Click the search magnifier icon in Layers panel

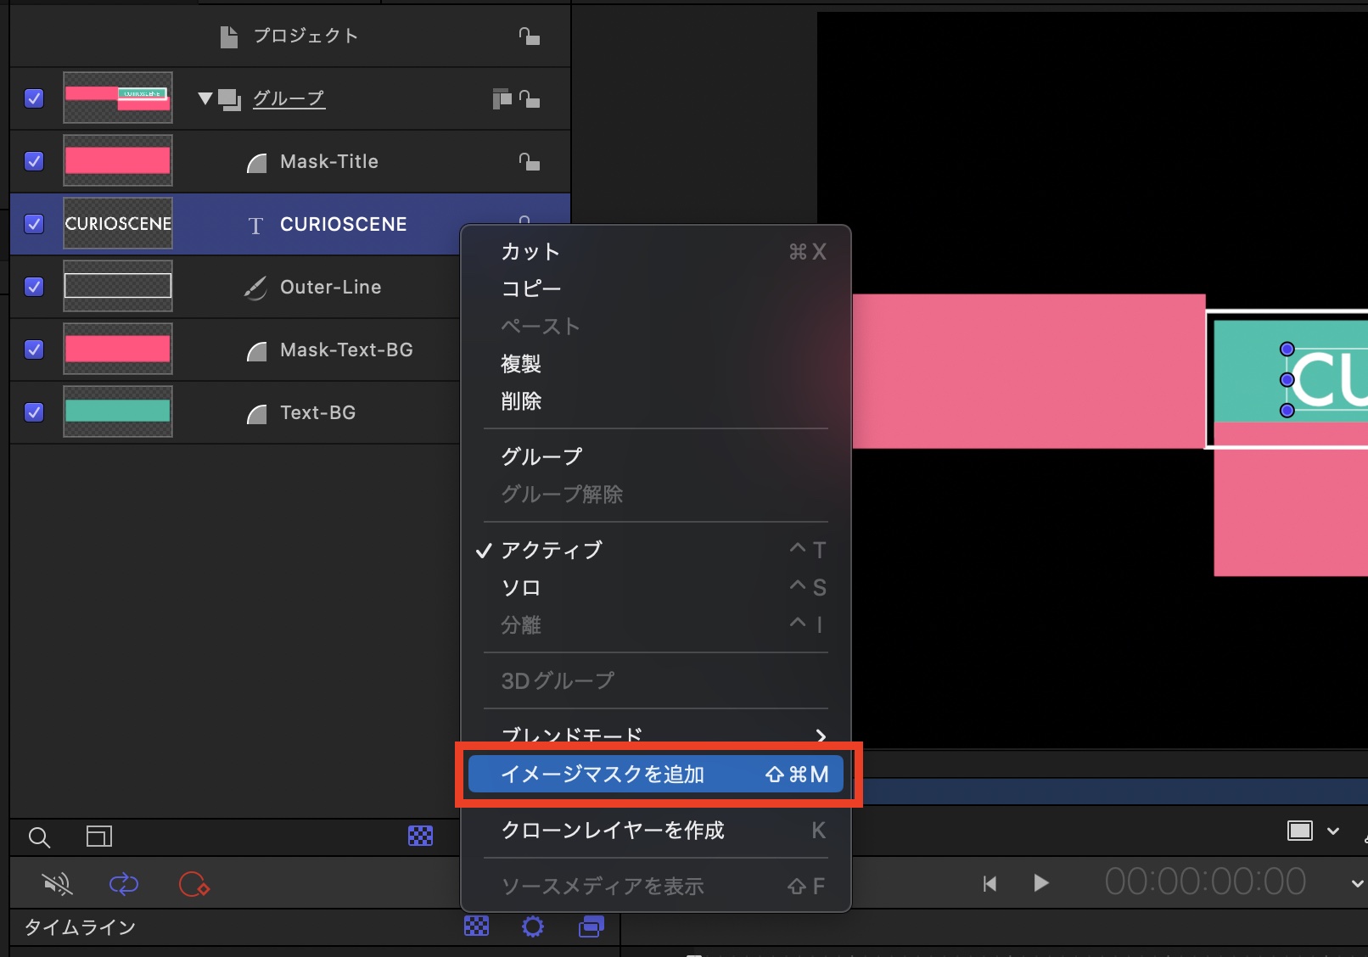39,837
